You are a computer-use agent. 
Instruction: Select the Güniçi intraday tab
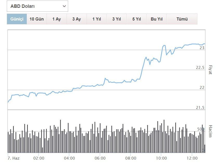point(17,19)
